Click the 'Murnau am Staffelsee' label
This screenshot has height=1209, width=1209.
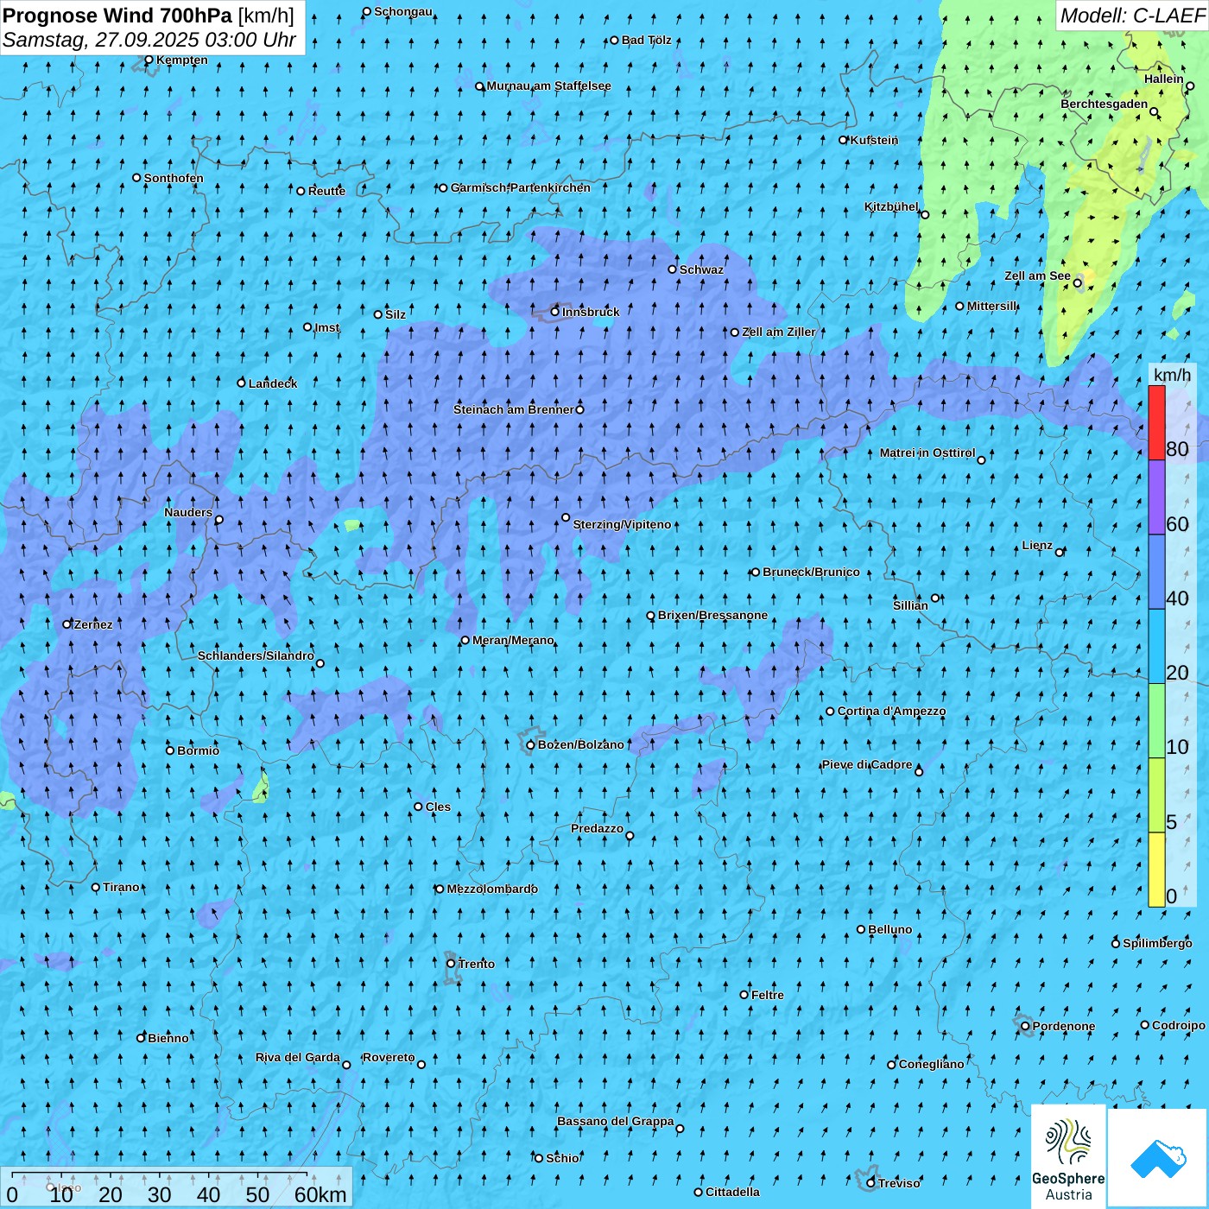pos(548,85)
